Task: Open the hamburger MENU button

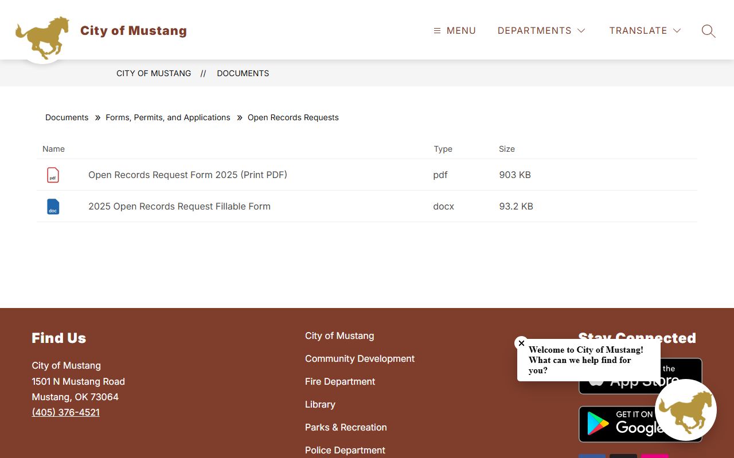Action: pos(455,31)
